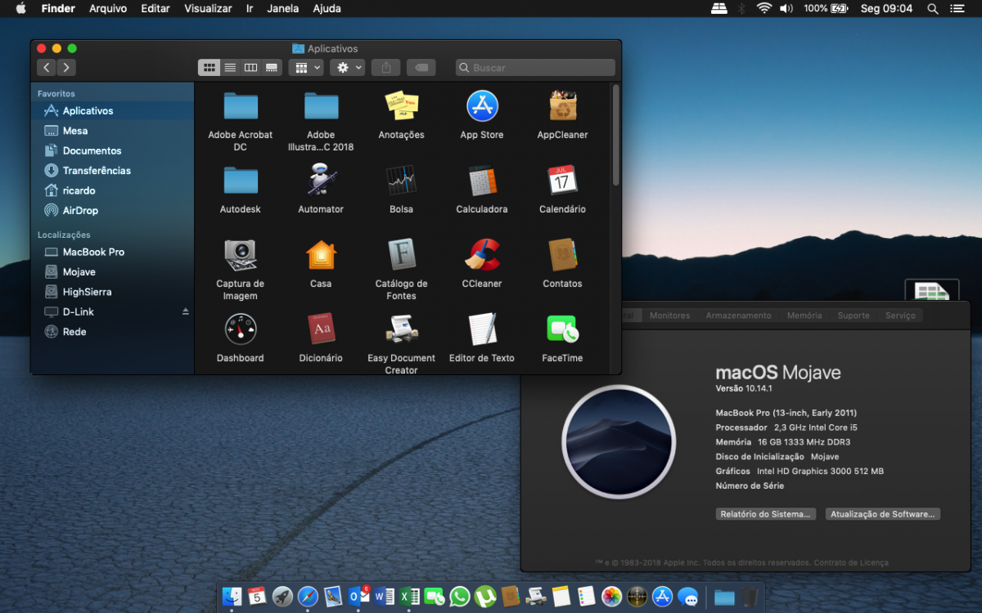982x613 pixels.
Task: Switch Finder to icon view
Action: click(x=209, y=68)
